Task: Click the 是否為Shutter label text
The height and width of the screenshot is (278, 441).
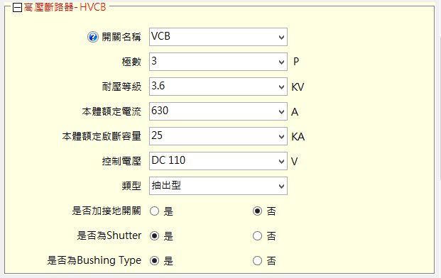Action: (x=109, y=235)
